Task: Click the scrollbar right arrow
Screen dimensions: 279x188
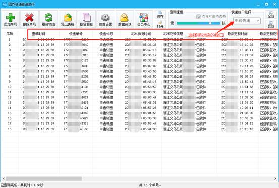Action: 275,178
